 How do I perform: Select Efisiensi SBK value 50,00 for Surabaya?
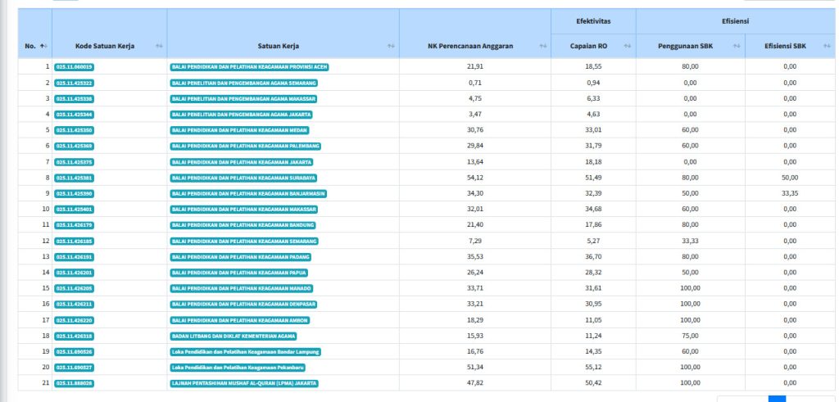[x=790, y=178]
